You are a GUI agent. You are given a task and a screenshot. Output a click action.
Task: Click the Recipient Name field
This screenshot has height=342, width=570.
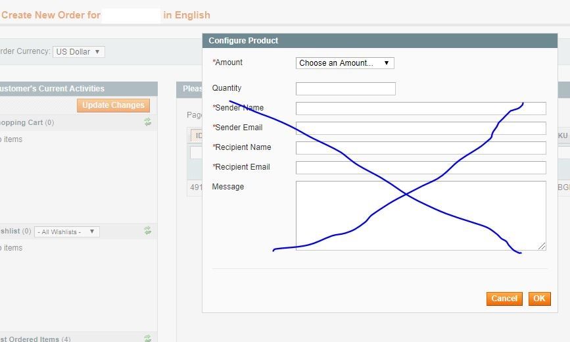point(421,148)
